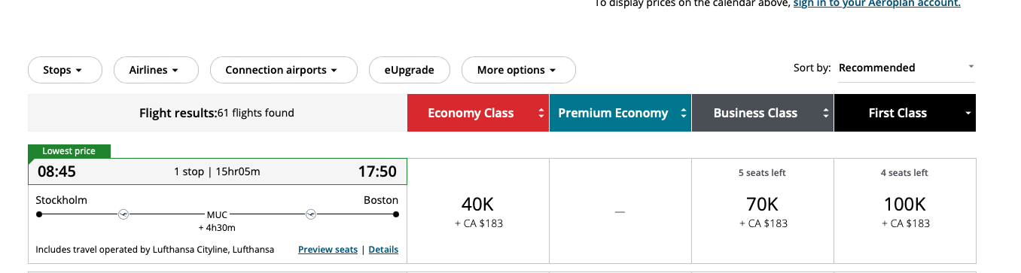1021x273 pixels.
Task: Open Preview seats link
Action: [x=328, y=250]
